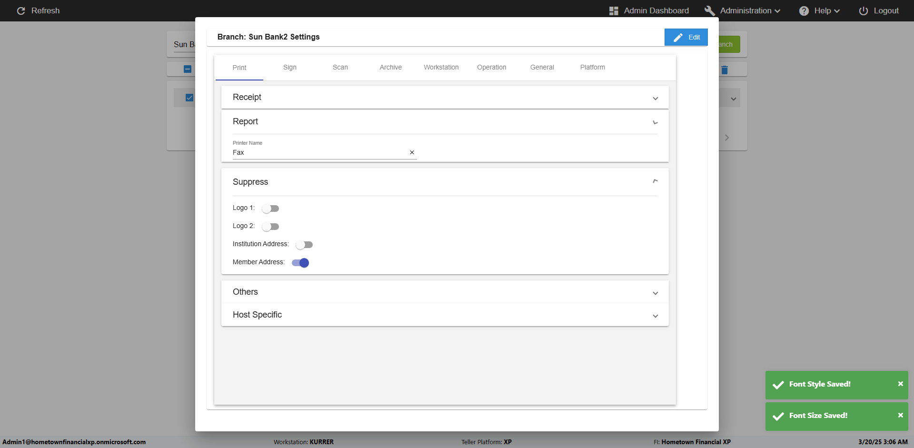914x448 pixels.
Task: Open the Platform tab
Action: coord(592,67)
